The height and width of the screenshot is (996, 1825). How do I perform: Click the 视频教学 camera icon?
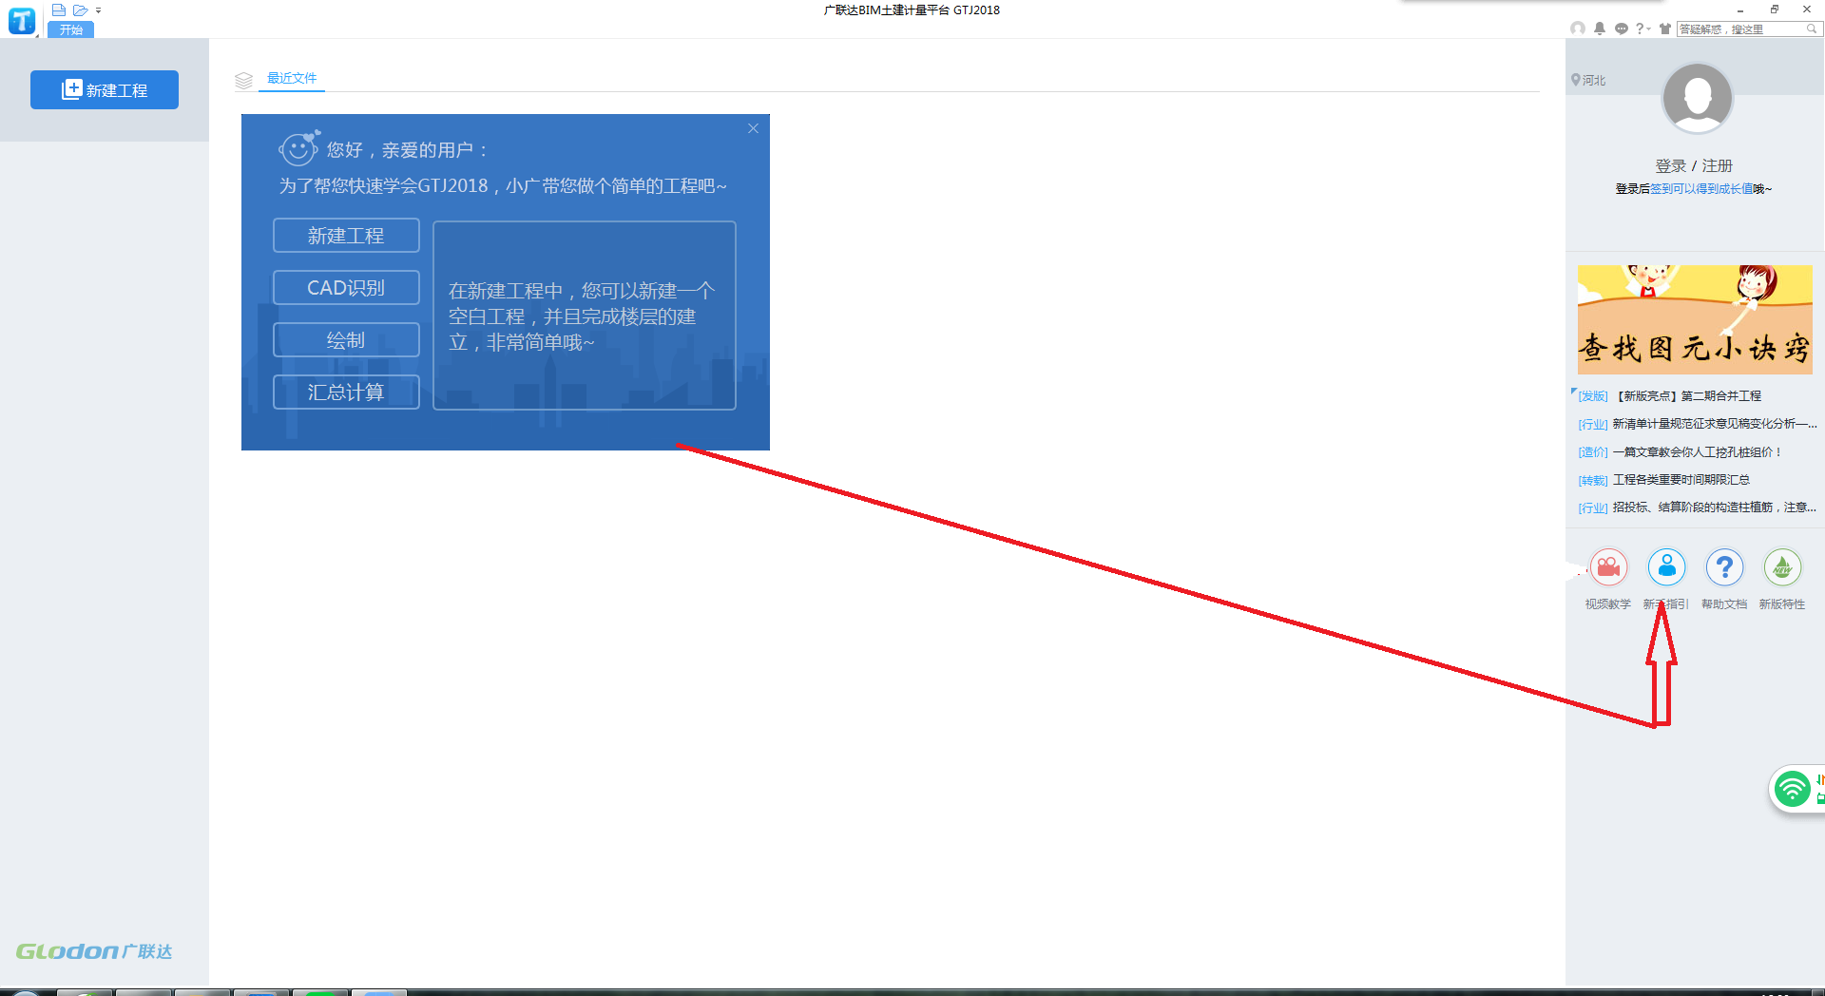[1608, 568]
